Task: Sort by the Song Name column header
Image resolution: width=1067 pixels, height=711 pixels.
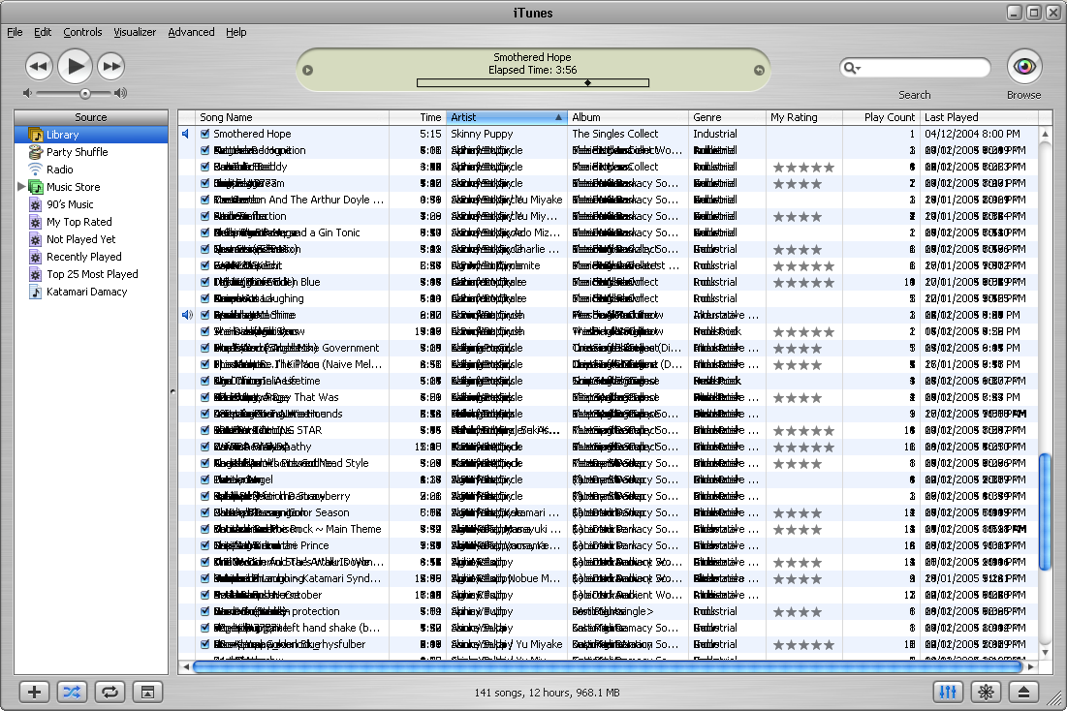Action: click(293, 117)
